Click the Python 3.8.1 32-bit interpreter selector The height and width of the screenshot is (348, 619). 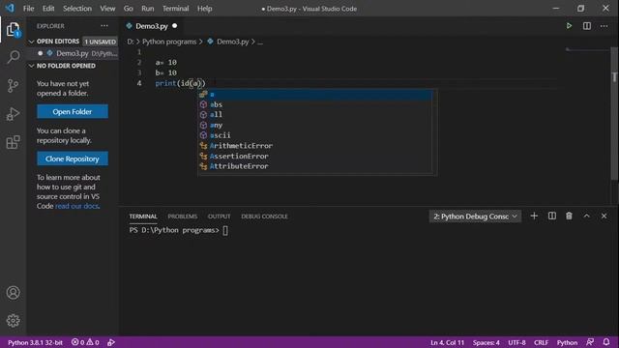pos(35,342)
